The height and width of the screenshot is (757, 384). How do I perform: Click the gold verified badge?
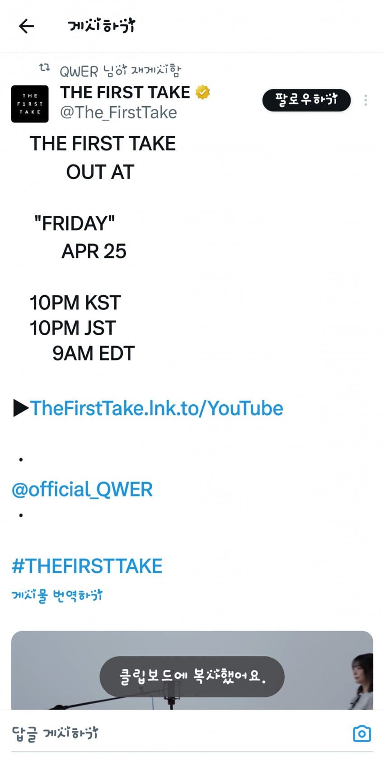(x=203, y=92)
